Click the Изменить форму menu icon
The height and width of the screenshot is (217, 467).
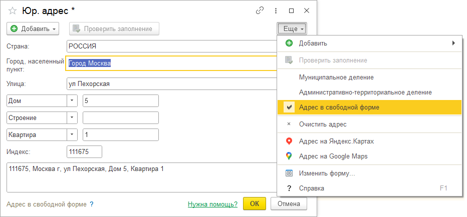point(289,173)
